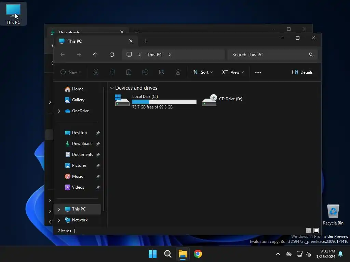The height and width of the screenshot is (262, 350).
Task: Click the Share toolbar icon
Action: (162, 72)
